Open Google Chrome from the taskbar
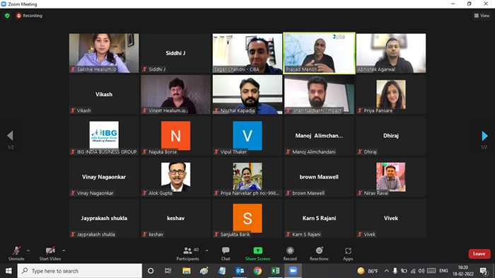The width and height of the screenshot is (495, 278). pos(257,271)
